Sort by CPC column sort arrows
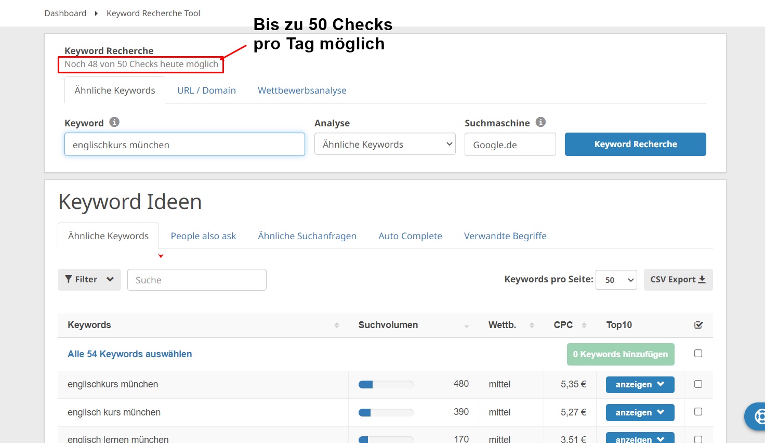Screen dimensions: 765x443 click(584, 325)
